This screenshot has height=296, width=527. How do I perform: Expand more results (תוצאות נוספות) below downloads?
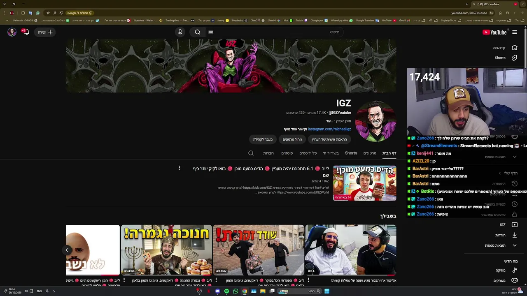(501, 245)
